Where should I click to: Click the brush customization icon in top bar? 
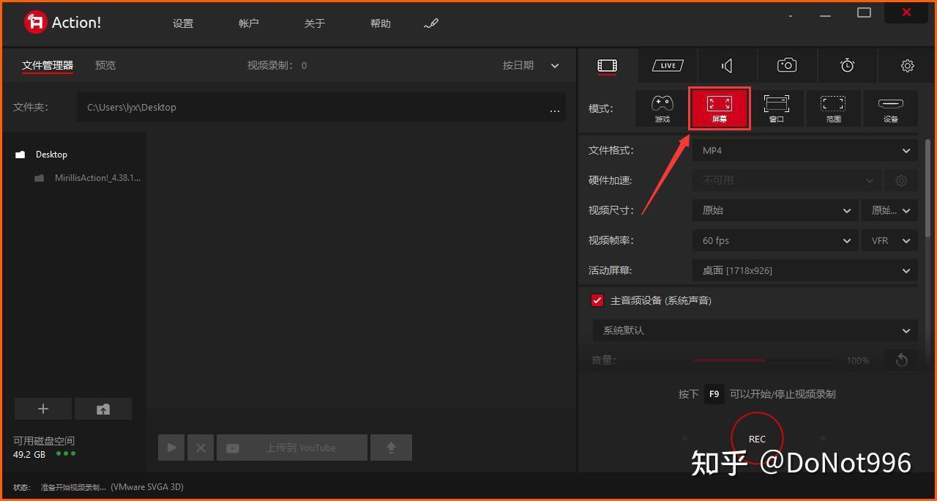tap(430, 23)
